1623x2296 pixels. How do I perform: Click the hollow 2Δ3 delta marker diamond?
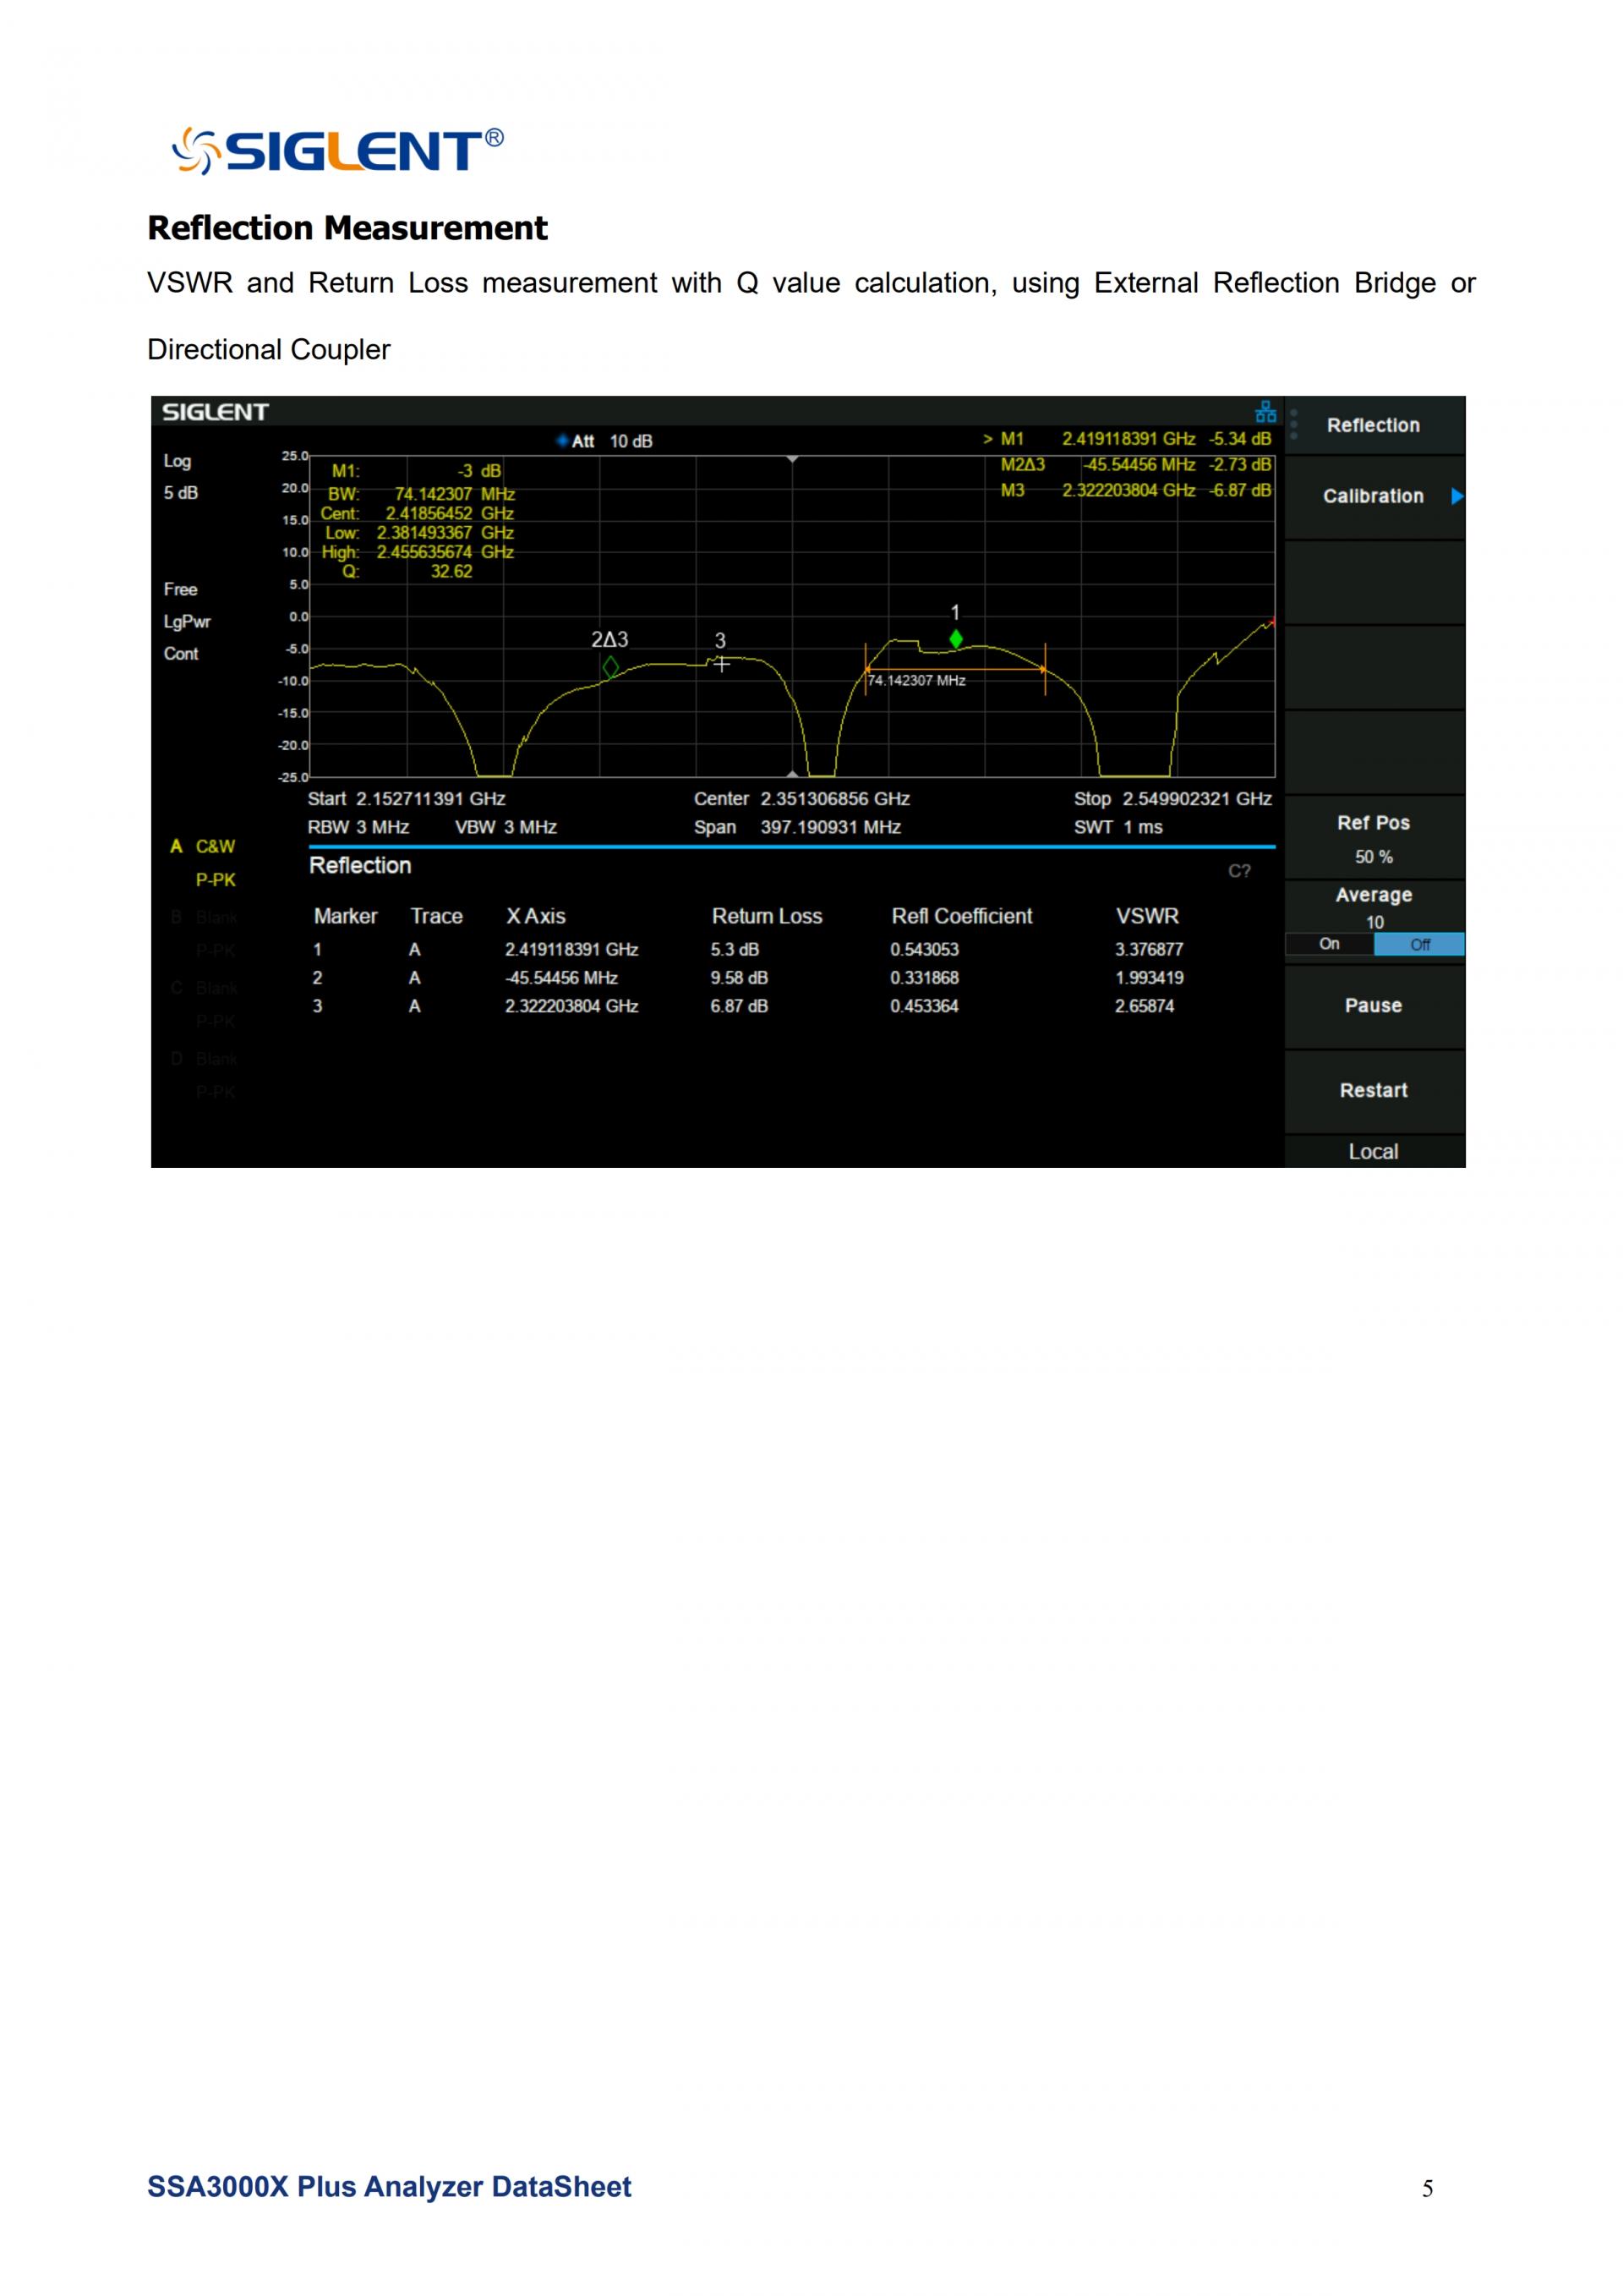click(610, 666)
